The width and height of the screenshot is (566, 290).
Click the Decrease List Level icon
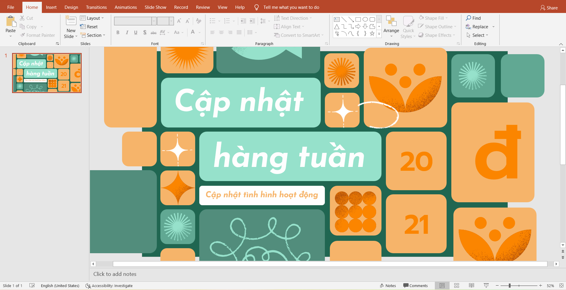point(243,21)
